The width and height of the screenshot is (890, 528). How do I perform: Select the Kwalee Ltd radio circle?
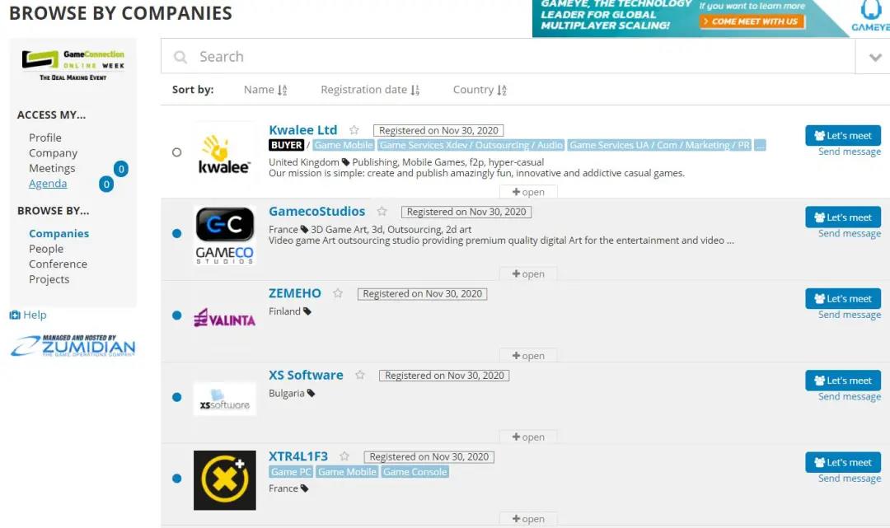tap(177, 152)
